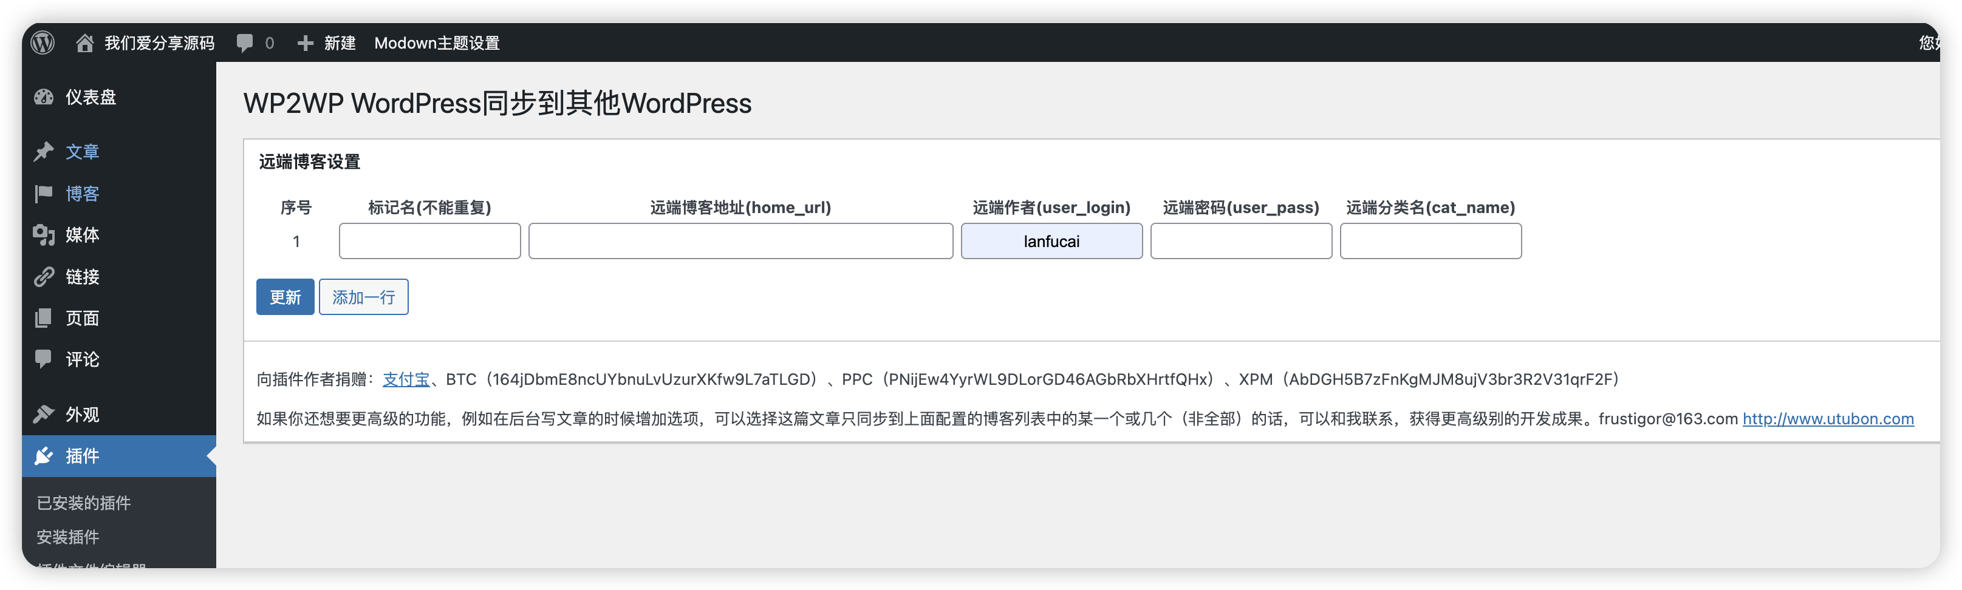Click the 添加一行 button

[x=363, y=297]
